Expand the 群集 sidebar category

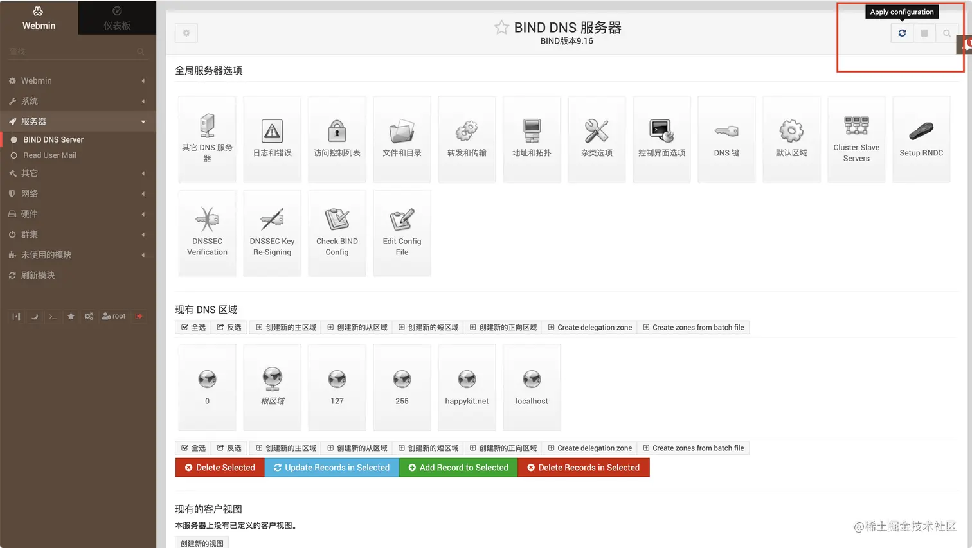pyautogui.click(x=78, y=234)
